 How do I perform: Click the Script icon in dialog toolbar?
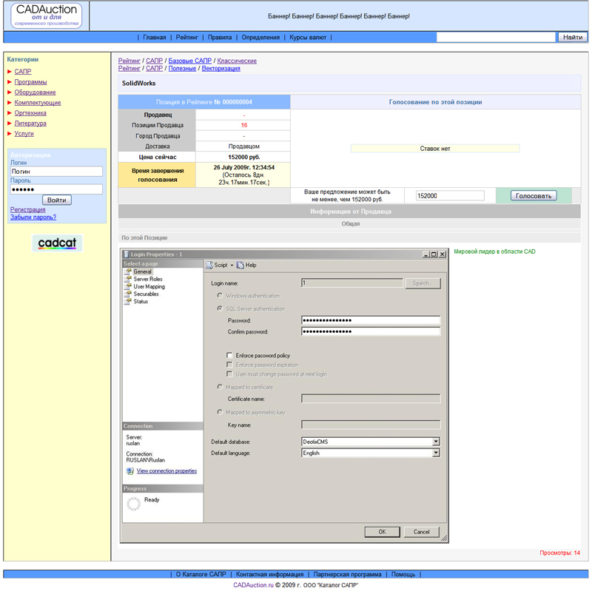point(209,265)
